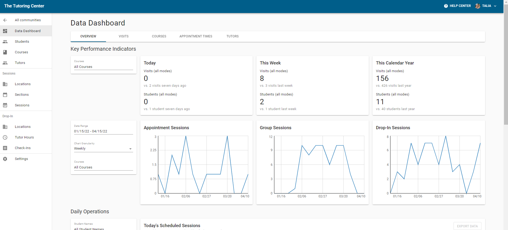Open the TALIA user menu chevron
Viewport: 508px width, 230px height.
point(495,6)
